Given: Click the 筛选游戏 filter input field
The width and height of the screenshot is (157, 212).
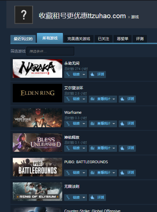Looking at the screenshot, I should point(50,51).
